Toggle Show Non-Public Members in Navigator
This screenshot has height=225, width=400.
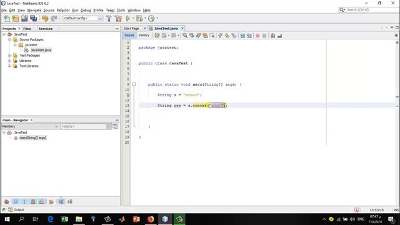point(33,201)
